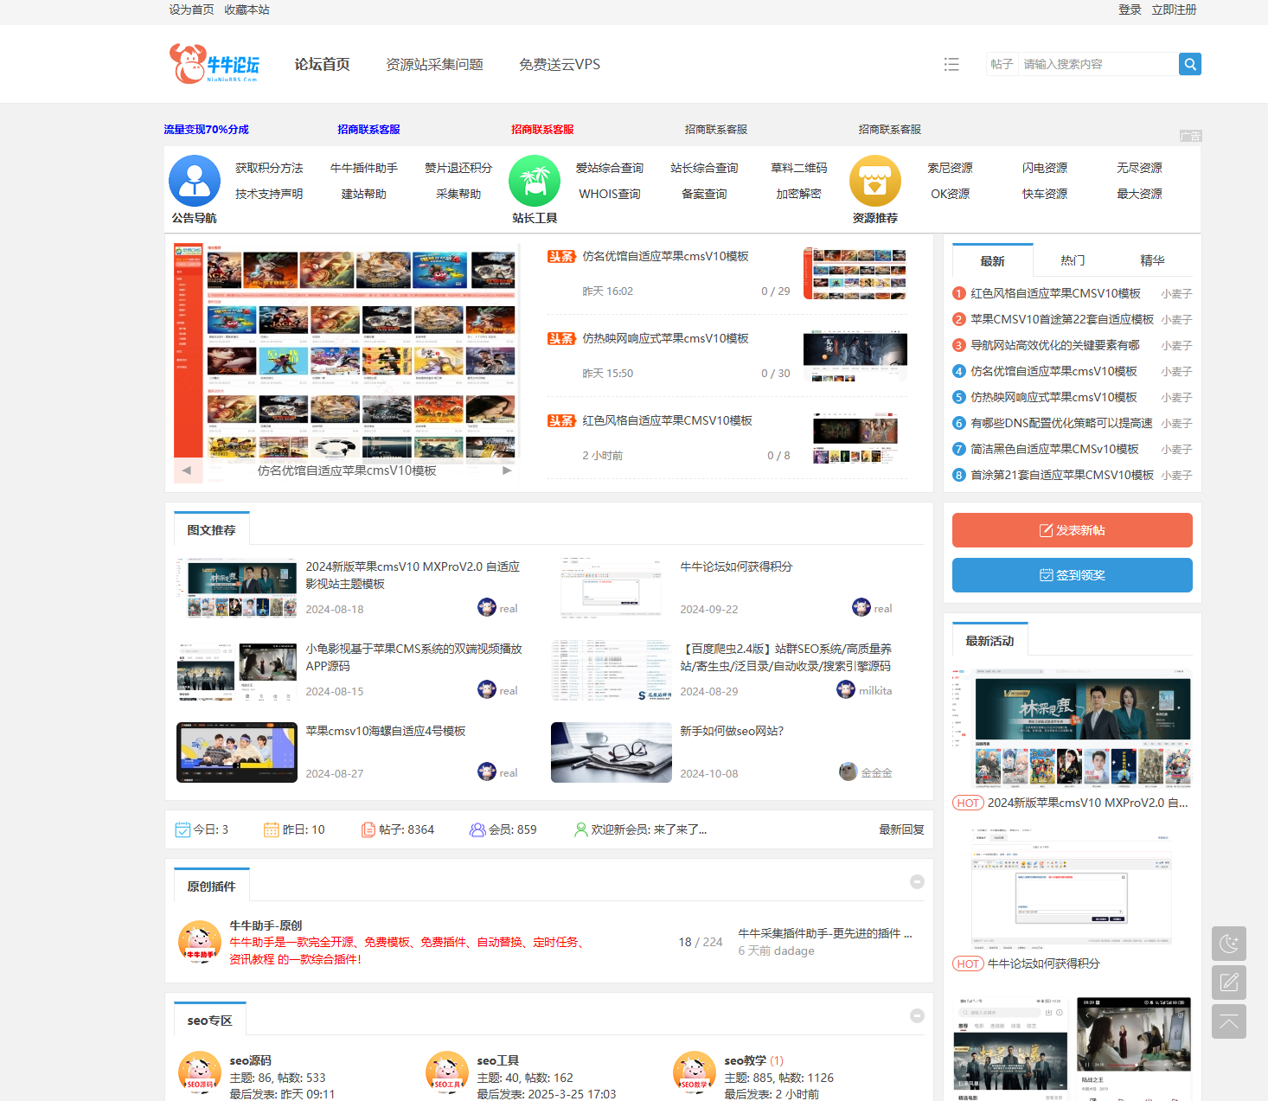Image resolution: width=1268 pixels, height=1101 pixels.
Task: Open the 帖子 search scope dropdown
Action: [x=1002, y=64]
